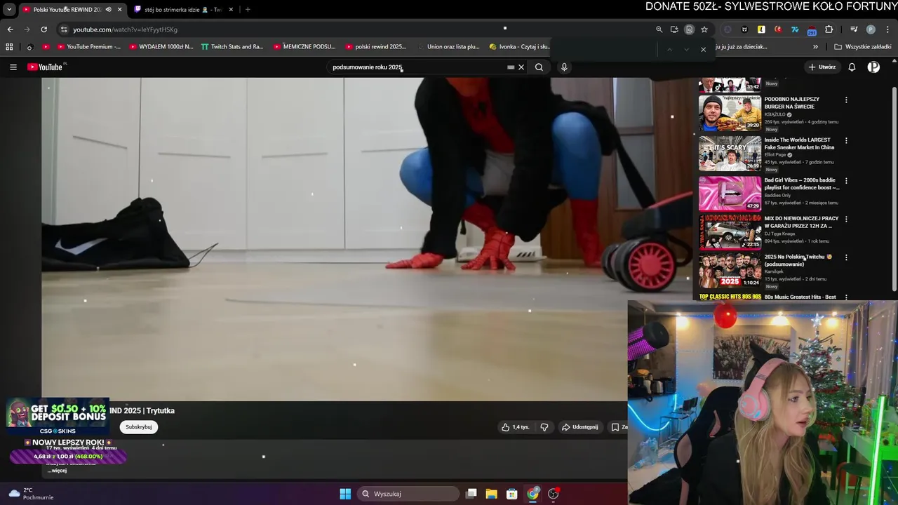Open the Windows Start button
898x505 pixels.
(x=345, y=494)
